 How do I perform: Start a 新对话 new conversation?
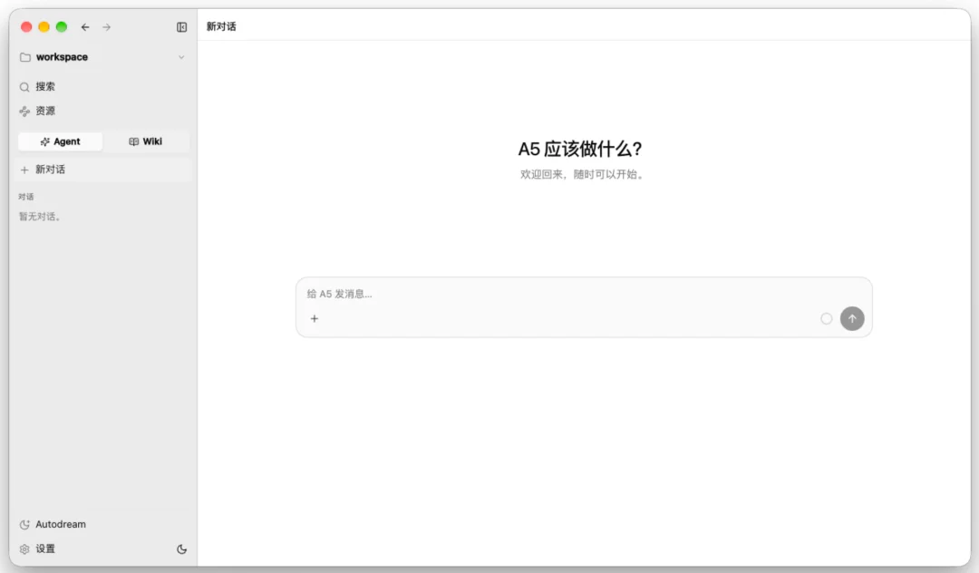click(x=103, y=170)
